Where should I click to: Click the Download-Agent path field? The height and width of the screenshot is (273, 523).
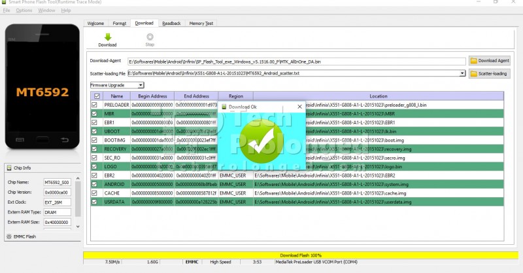pos(297,62)
